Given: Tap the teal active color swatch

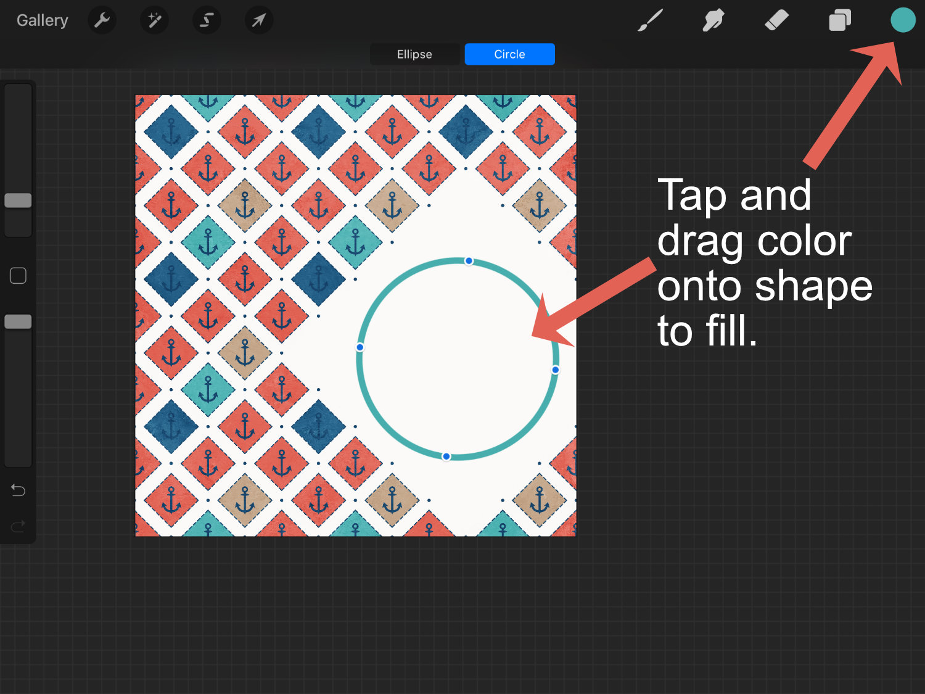Looking at the screenshot, I should pos(903,20).
